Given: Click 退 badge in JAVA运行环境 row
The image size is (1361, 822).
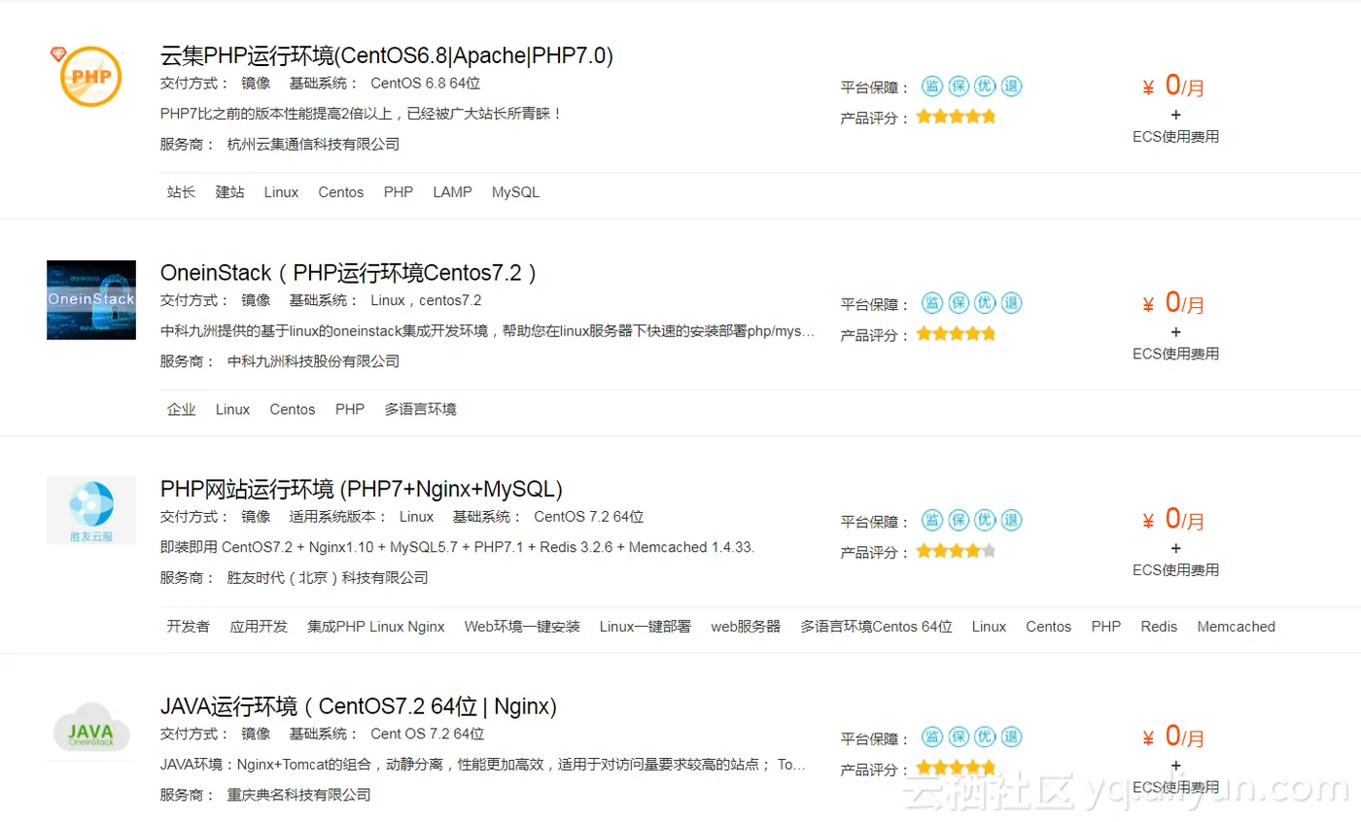Looking at the screenshot, I should [x=1012, y=737].
